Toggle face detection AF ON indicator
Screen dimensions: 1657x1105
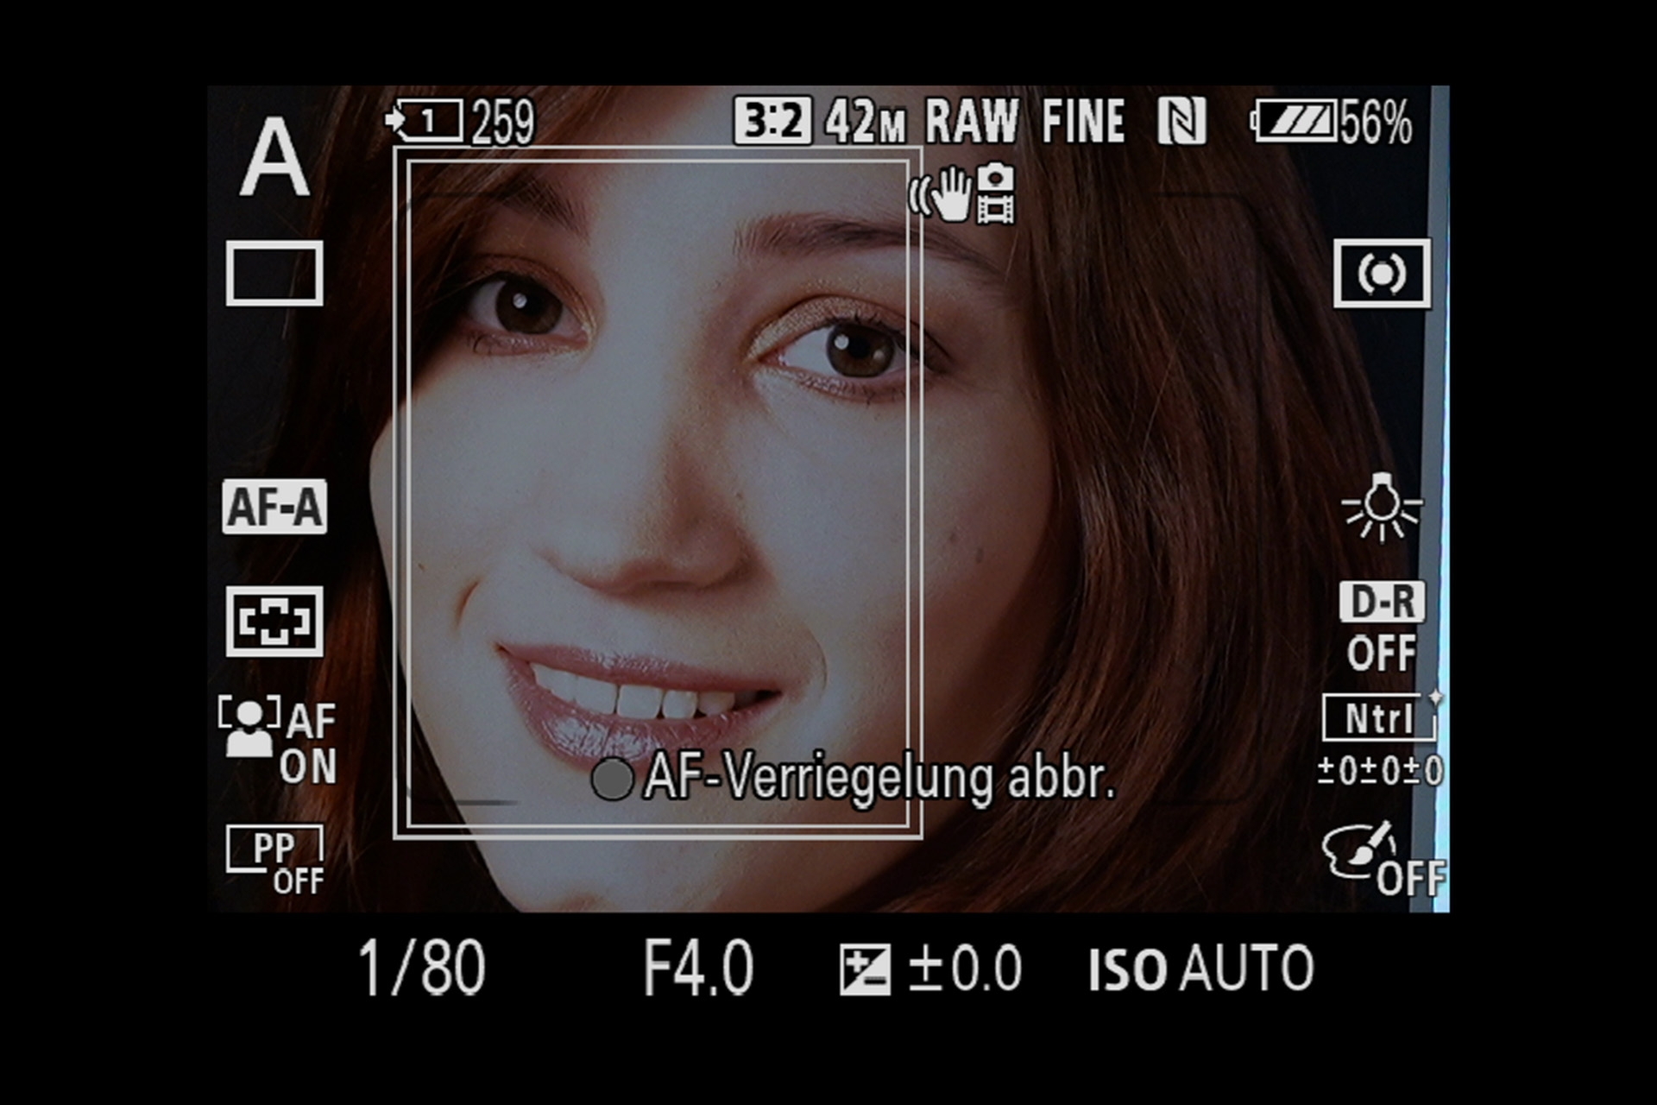coord(277,741)
